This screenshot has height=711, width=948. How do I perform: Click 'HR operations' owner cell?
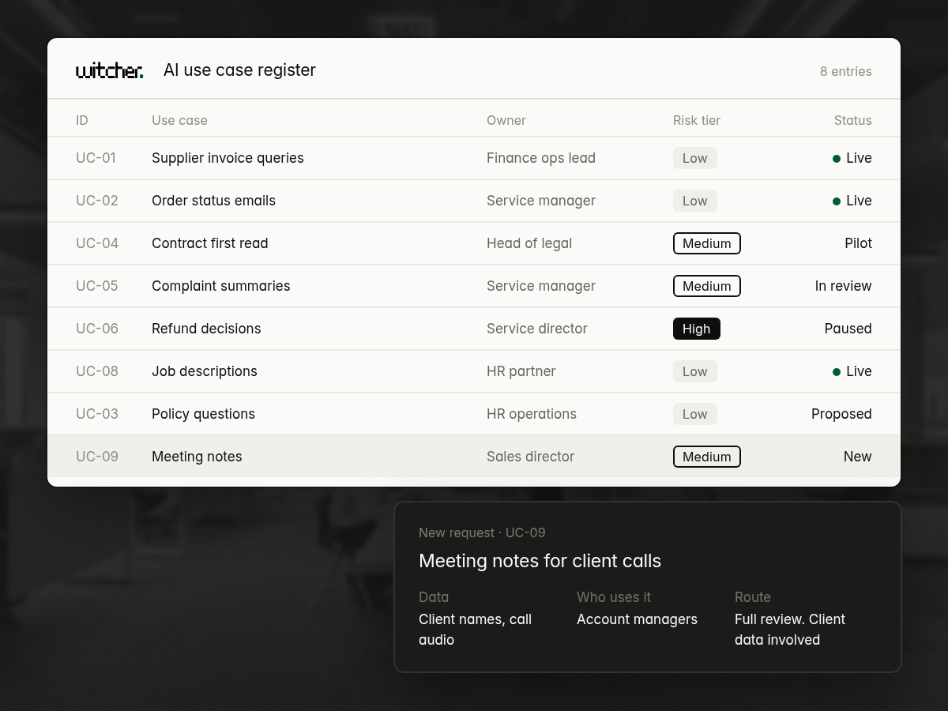pos(532,414)
